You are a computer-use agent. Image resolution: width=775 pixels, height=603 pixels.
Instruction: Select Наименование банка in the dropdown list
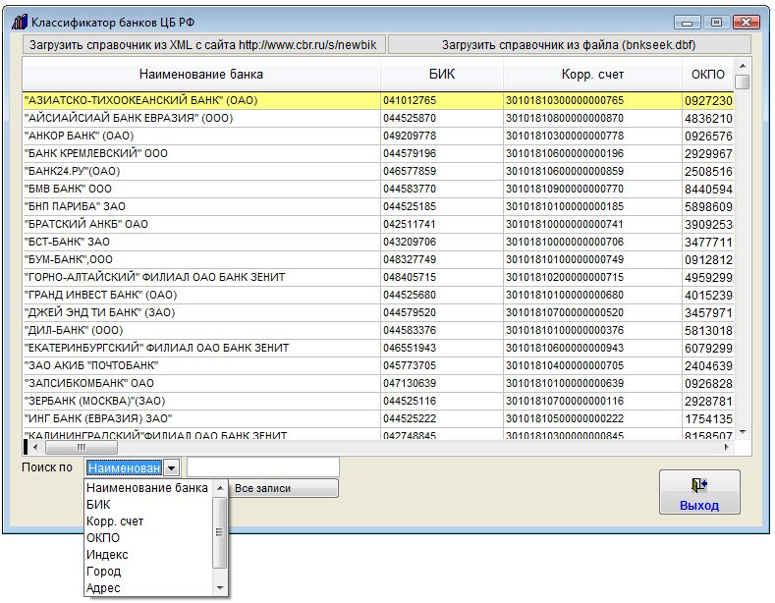(x=147, y=488)
